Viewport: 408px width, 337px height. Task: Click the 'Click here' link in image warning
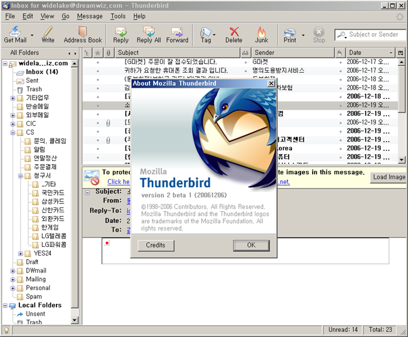(x=119, y=182)
